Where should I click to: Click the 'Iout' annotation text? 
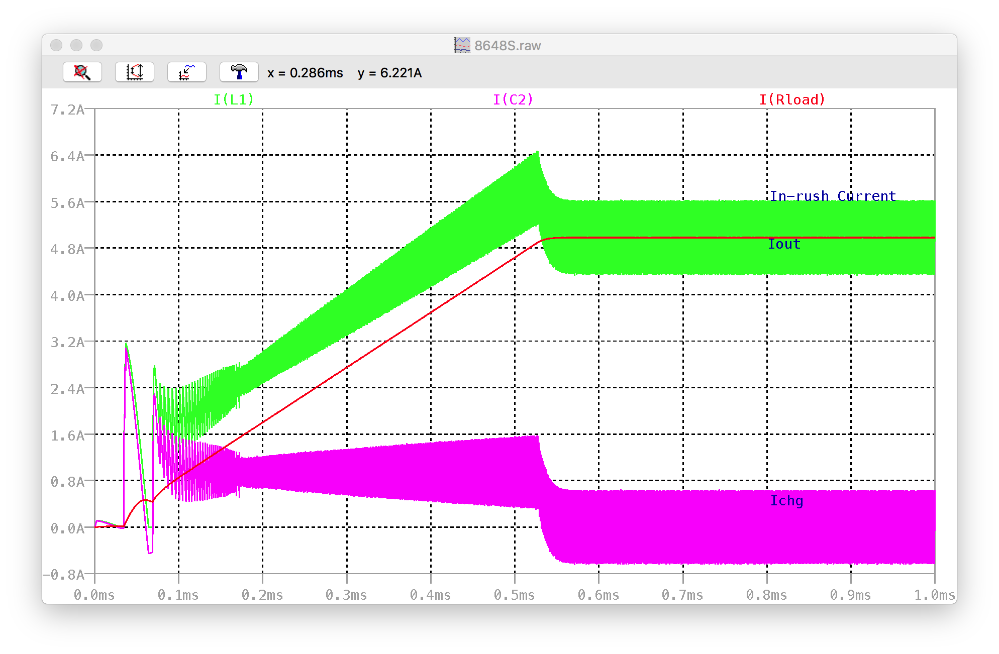784,244
